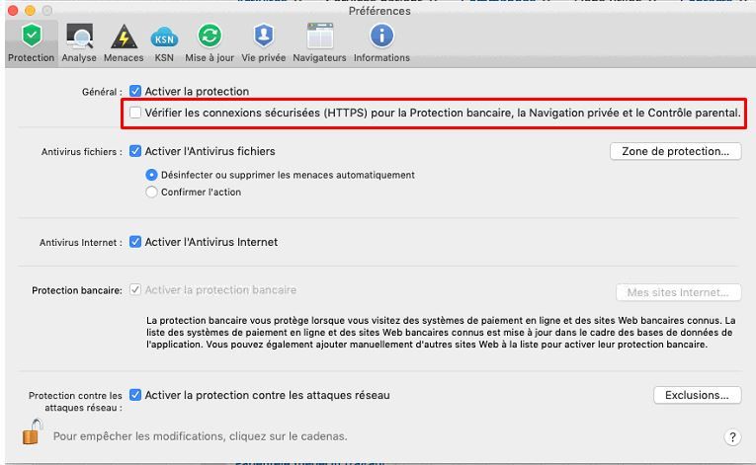Click the Préférences window title
756x465 pixels.
click(379, 11)
